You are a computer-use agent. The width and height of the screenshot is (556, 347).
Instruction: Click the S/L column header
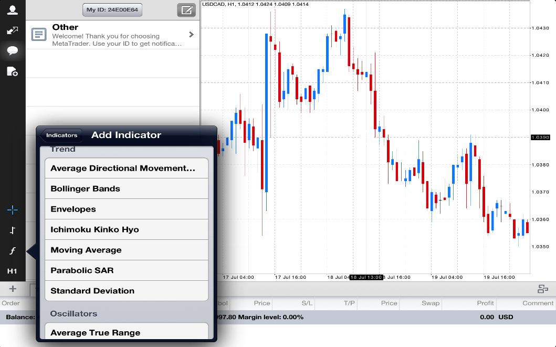click(x=307, y=303)
